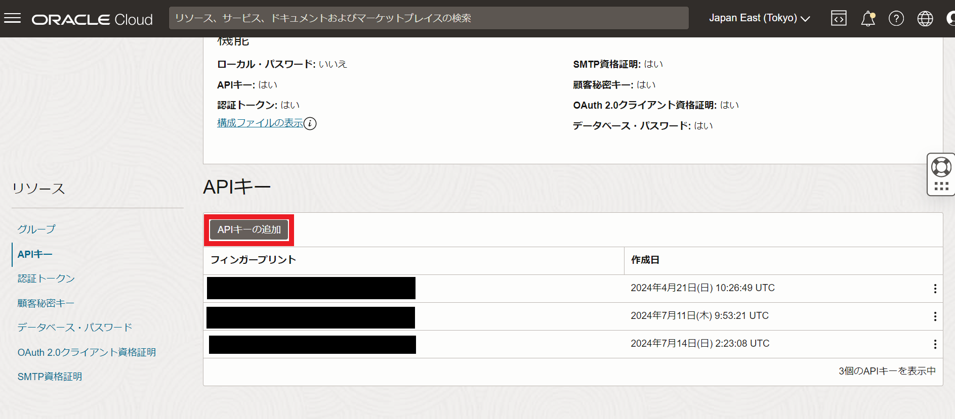955x419 pixels.
Task: Click the search input field
Action: [428, 18]
